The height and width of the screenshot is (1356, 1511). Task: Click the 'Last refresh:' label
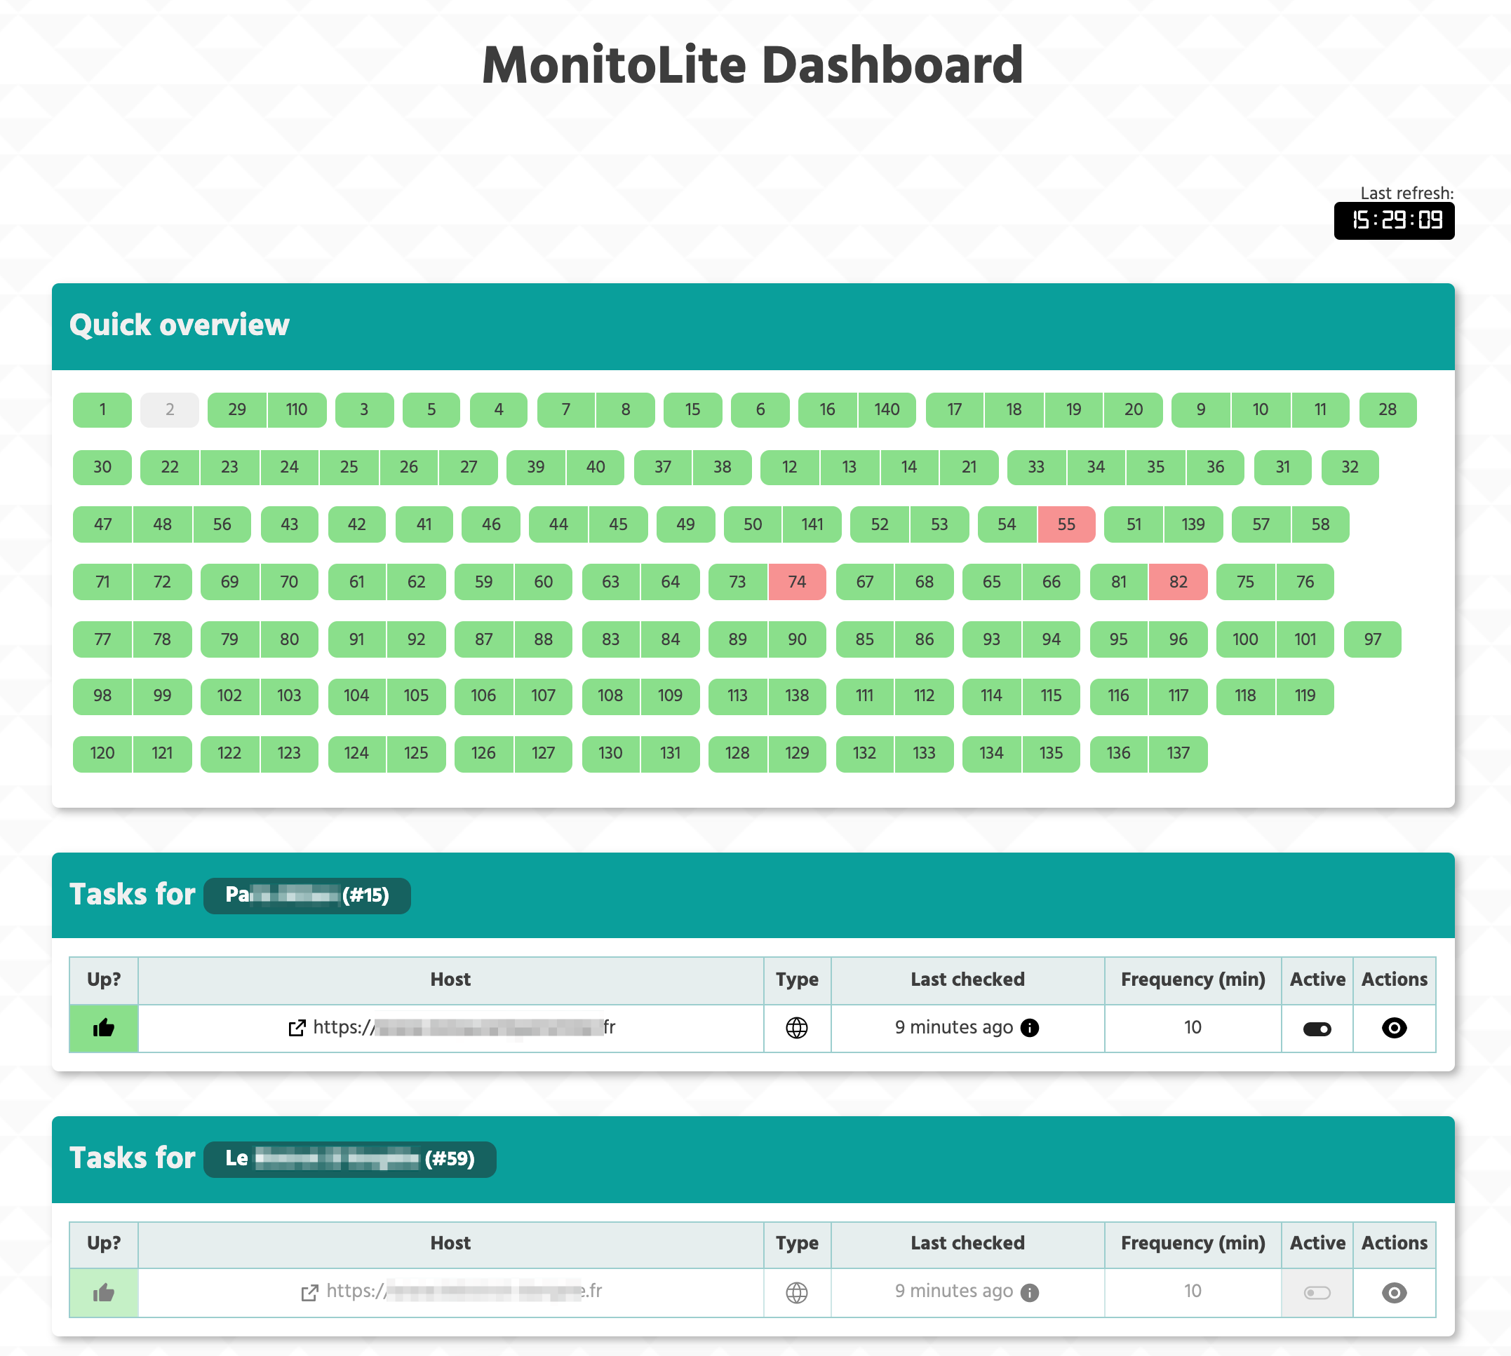pyautogui.click(x=1406, y=193)
